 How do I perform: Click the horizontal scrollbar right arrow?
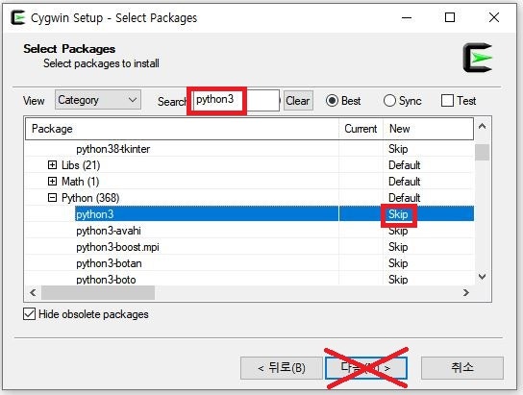pos(466,293)
